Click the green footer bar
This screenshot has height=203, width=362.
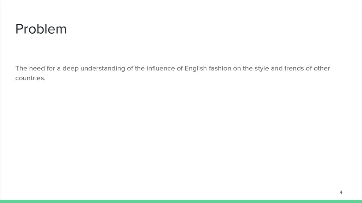pos(181,201)
